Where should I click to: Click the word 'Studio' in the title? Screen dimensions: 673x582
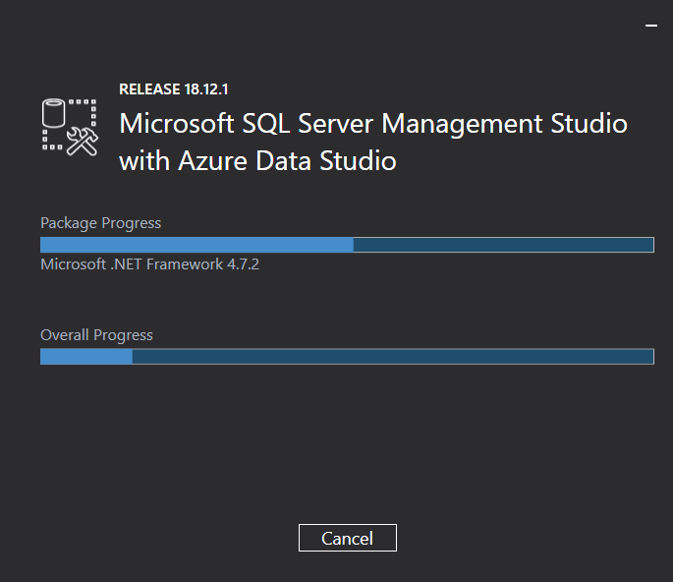589,124
